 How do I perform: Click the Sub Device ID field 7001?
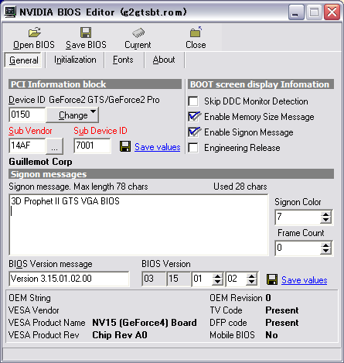(x=92, y=146)
